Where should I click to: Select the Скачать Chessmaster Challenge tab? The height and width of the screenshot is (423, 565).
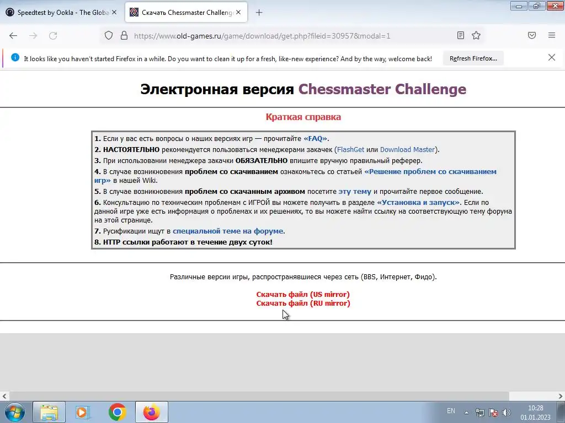[186, 12]
